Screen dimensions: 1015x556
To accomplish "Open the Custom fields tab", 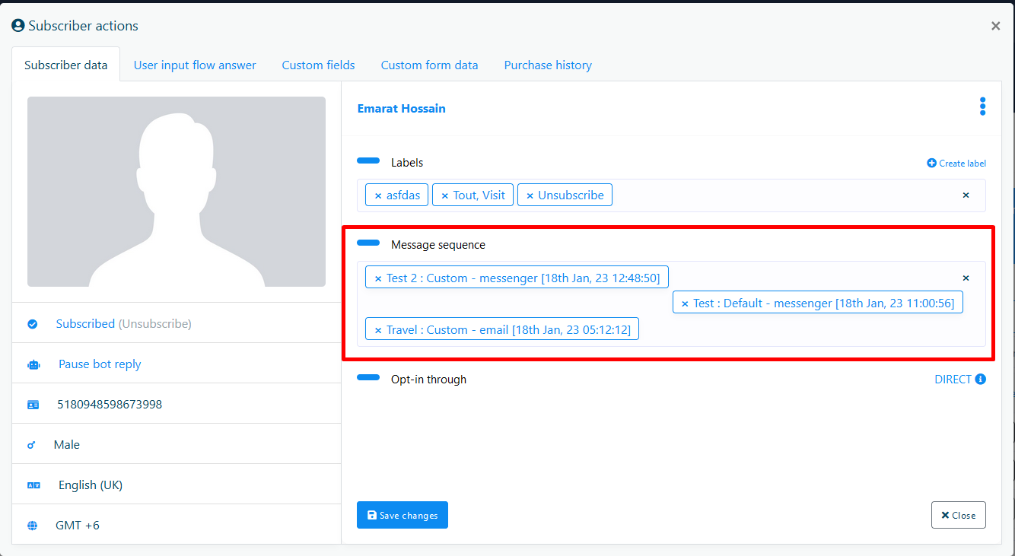I will coord(318,65).
